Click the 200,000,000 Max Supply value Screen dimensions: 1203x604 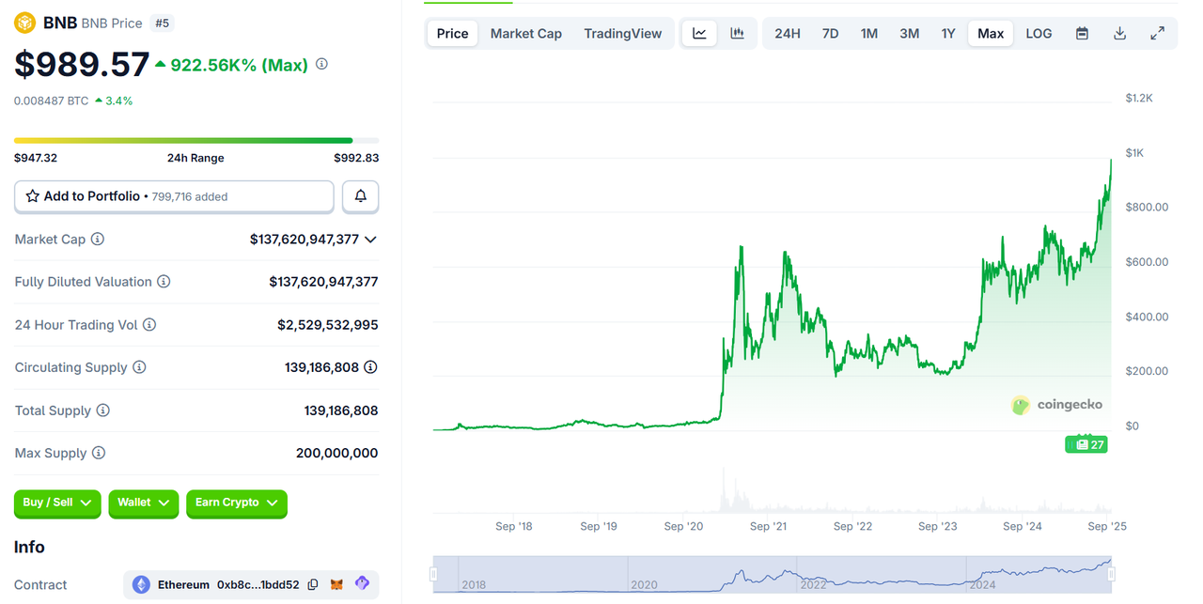coord(337,453)
